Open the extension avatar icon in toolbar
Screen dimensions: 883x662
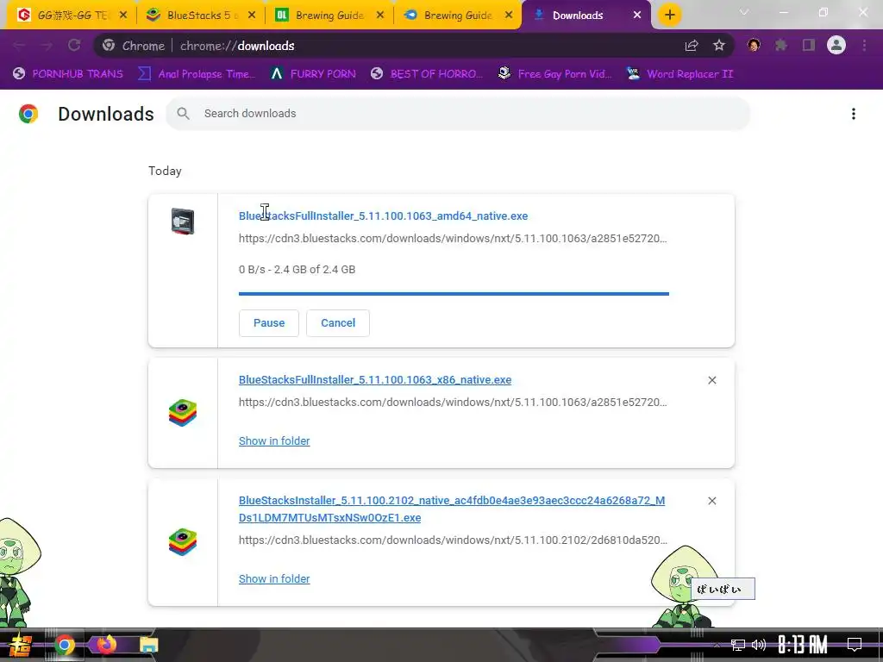[x=754, y=45]
